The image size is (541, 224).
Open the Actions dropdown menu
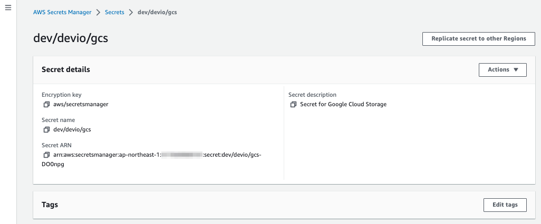coord(503,70)
